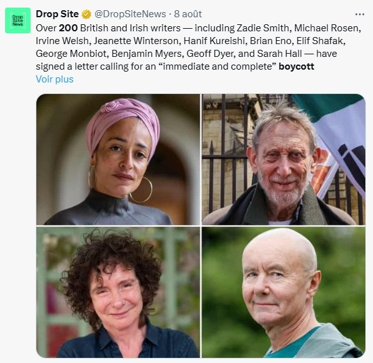Open the three-dot more options menu
373x363 pixels.
(360, 15)
